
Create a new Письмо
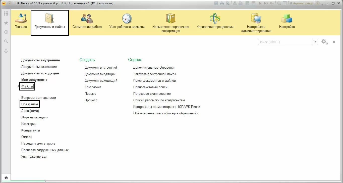[x=90, y=94]
